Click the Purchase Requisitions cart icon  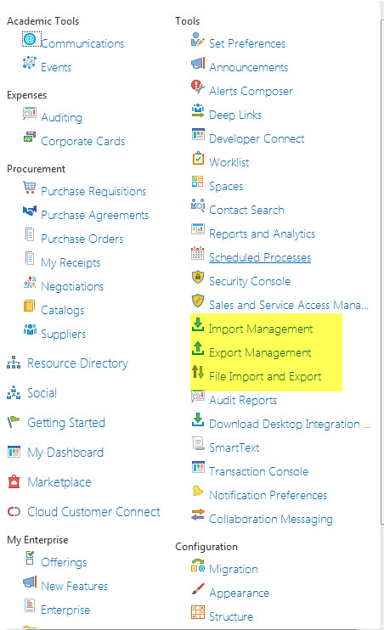coord(30,188)
